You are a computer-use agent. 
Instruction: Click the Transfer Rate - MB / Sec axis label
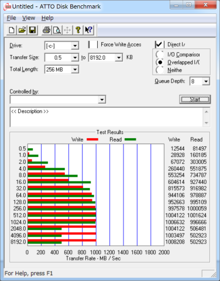[x=93, y=258]
